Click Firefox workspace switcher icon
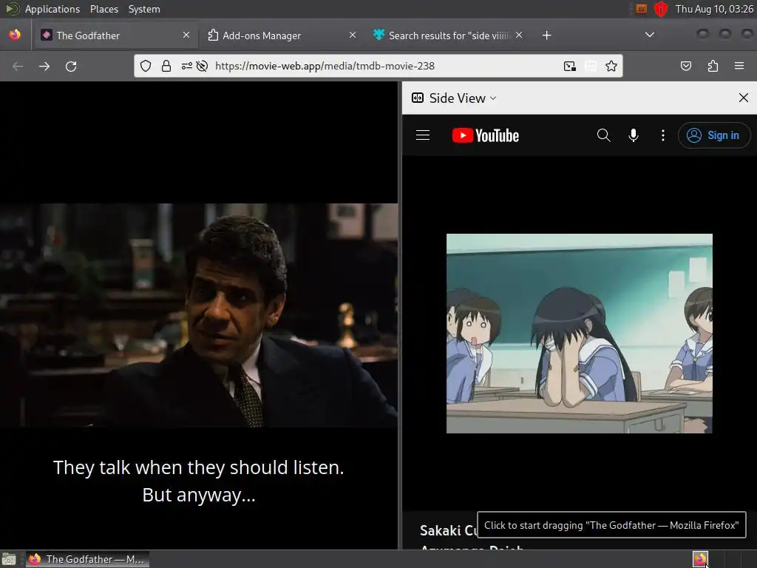757x568 pixels. coord(700,559)
